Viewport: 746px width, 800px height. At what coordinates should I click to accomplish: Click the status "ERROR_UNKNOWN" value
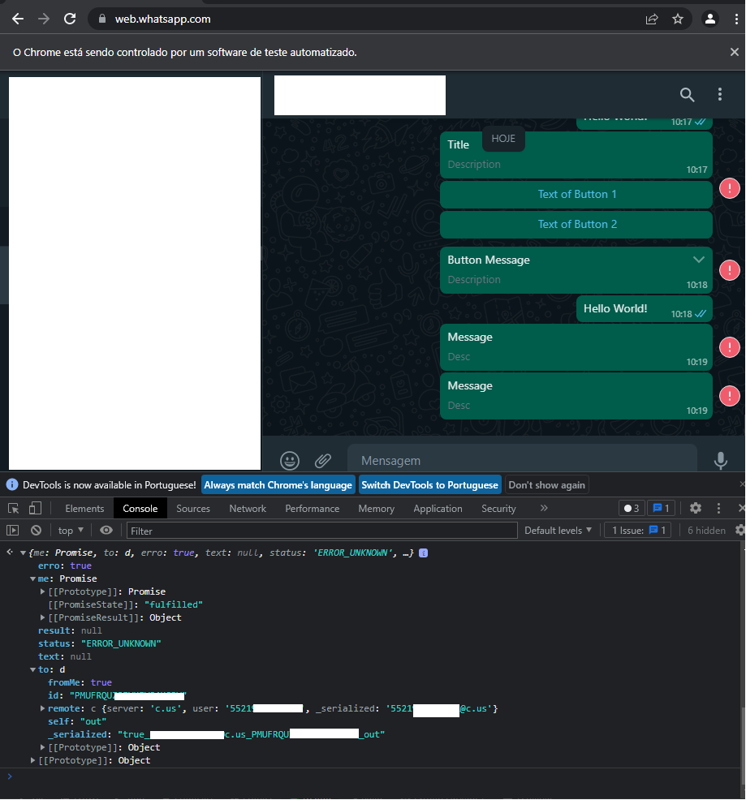pyautogui.click(x=121, y=644)
